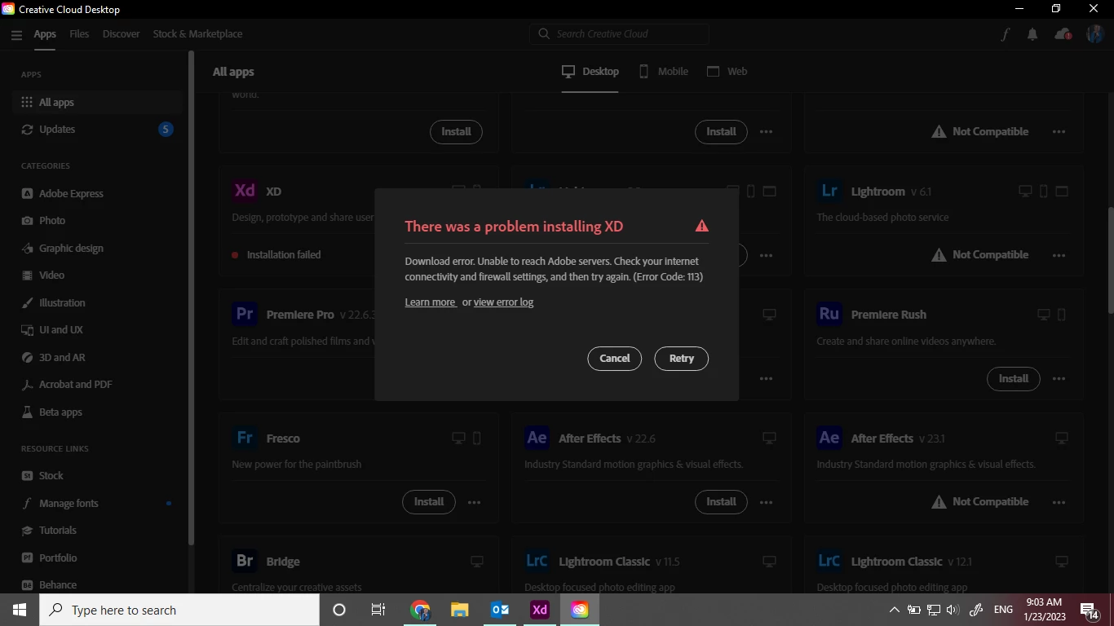Click the Premiere Pro app logo

(245, 314)
